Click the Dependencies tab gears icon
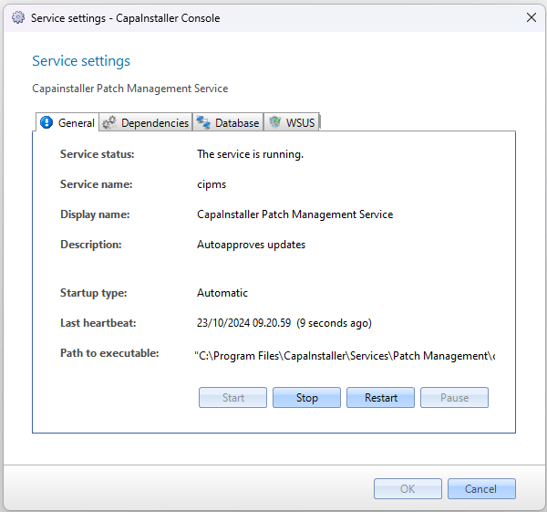The image size is (547, 512). [x=109, y=122]
